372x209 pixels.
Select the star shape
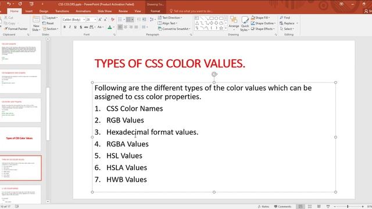[221, 28]
